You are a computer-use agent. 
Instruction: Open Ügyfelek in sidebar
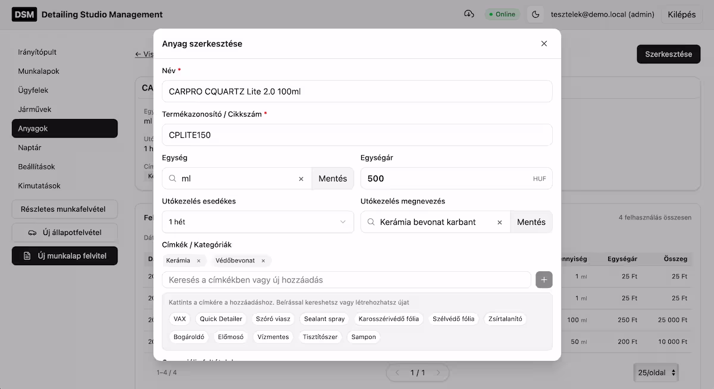65,90
